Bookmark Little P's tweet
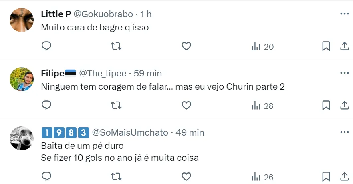Screen dimensions: 353x184 coord(326,46)
